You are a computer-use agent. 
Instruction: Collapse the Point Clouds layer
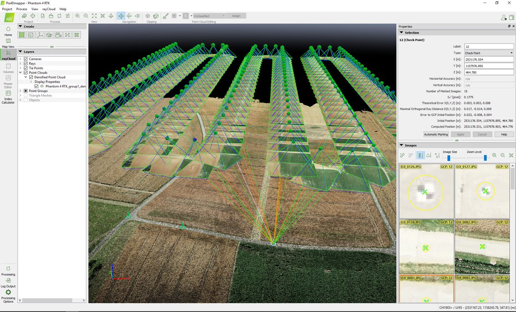(21, 73)
